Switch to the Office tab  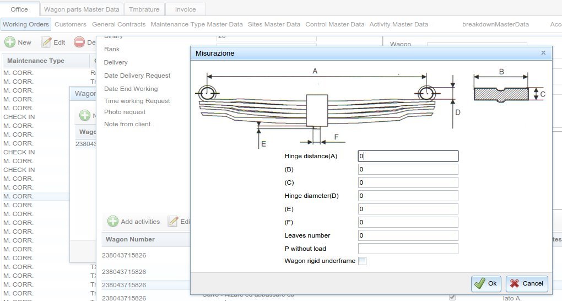click(19, 9)
